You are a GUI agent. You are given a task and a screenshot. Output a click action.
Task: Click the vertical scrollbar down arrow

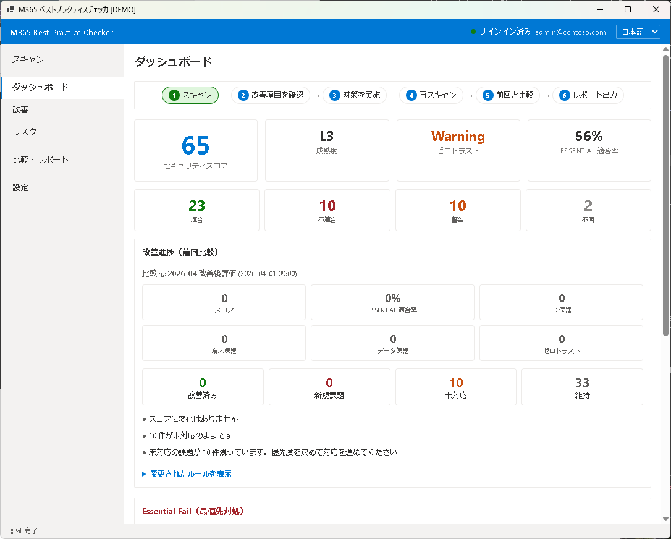click(665, 519)
